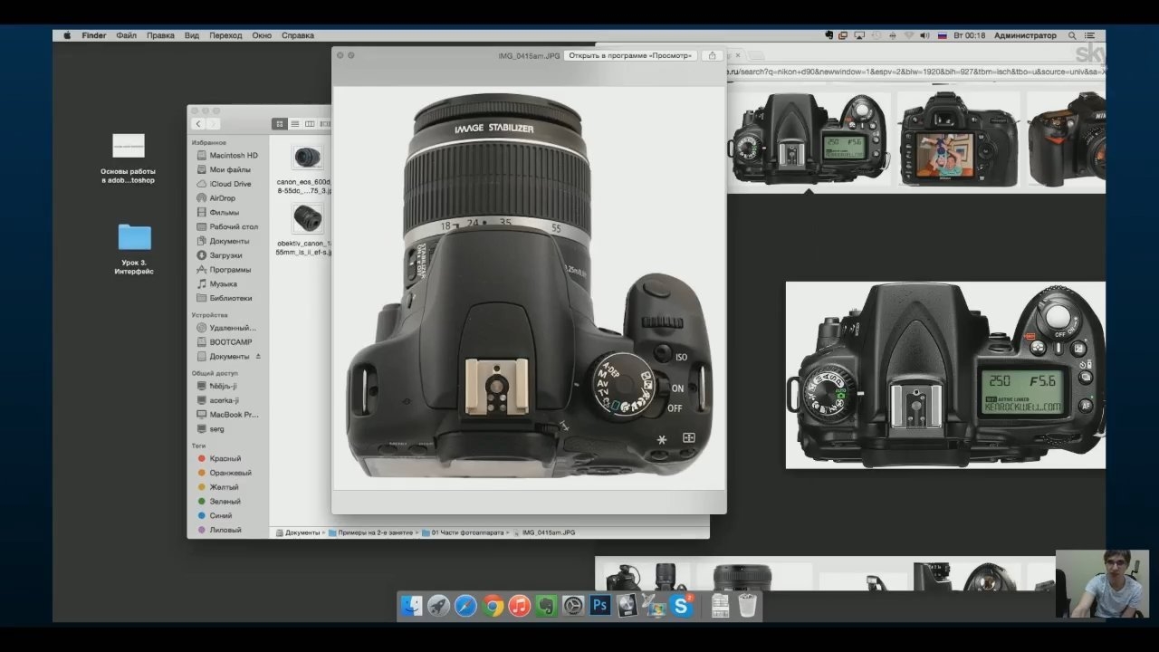
Task: Select acerka-ji shared computer in sidebar
Action: pyautogui.click(x=218, y=400)
